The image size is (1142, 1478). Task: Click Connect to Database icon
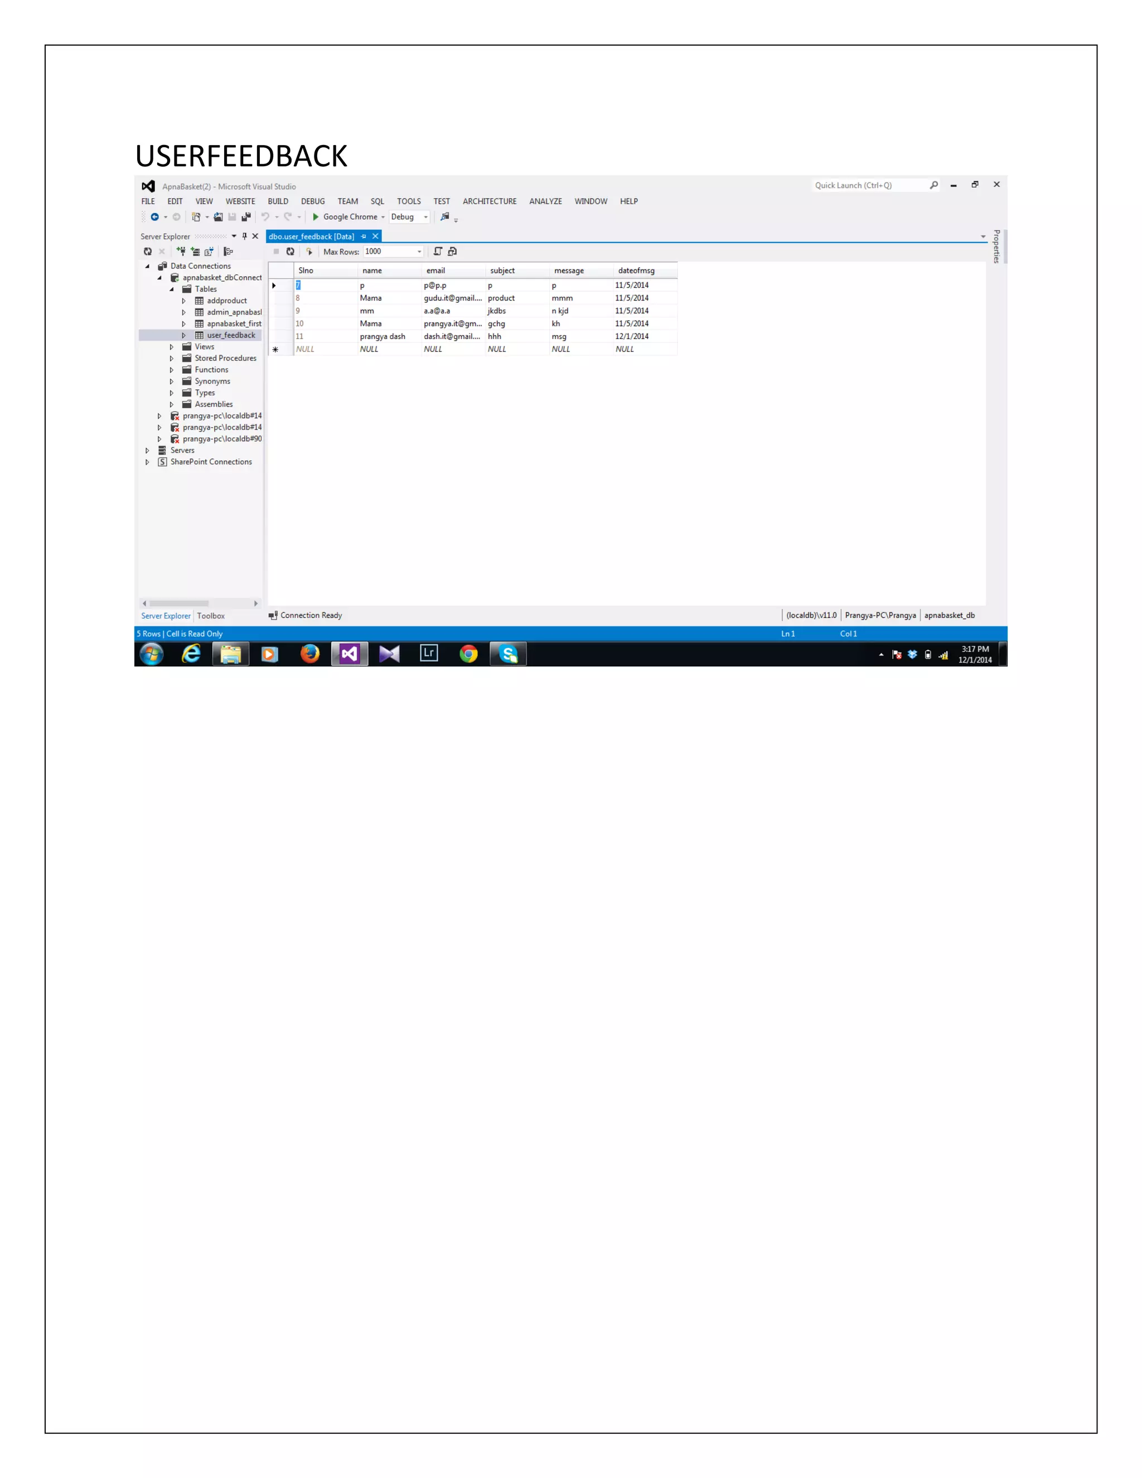[181, 252]
